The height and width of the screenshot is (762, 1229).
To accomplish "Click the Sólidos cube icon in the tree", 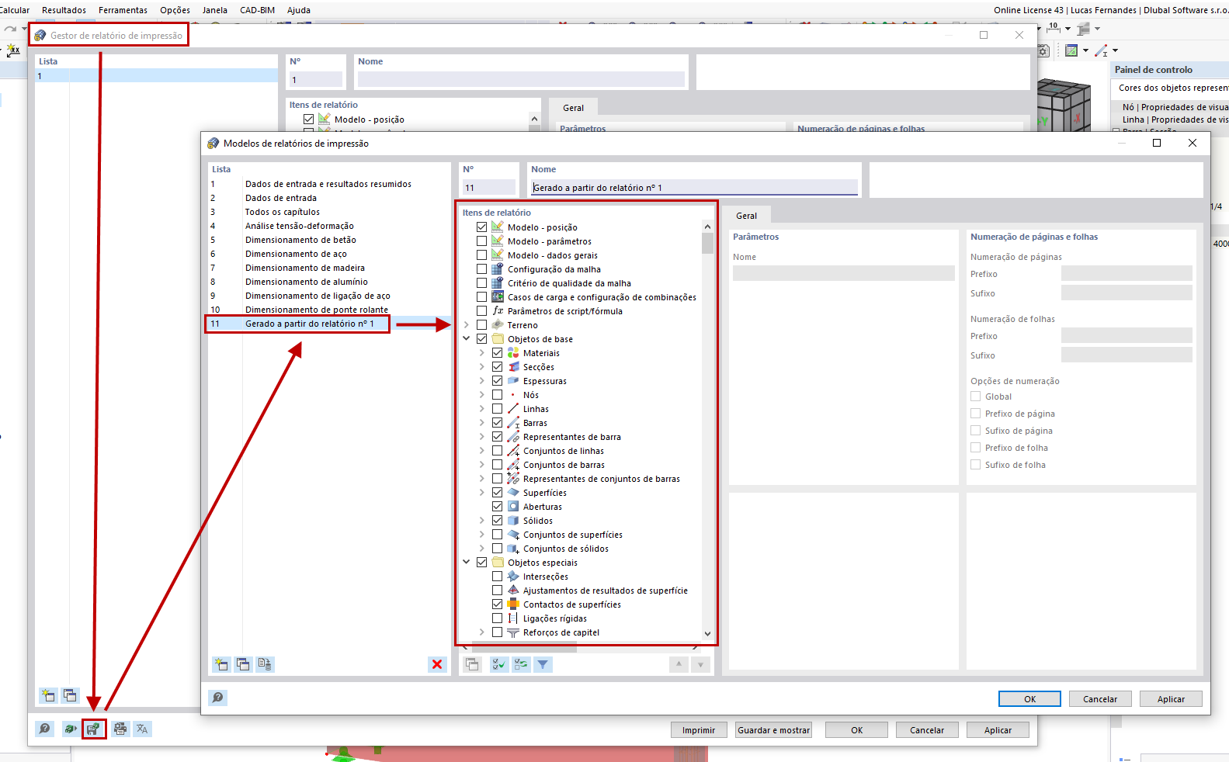I will pos(513,521).
